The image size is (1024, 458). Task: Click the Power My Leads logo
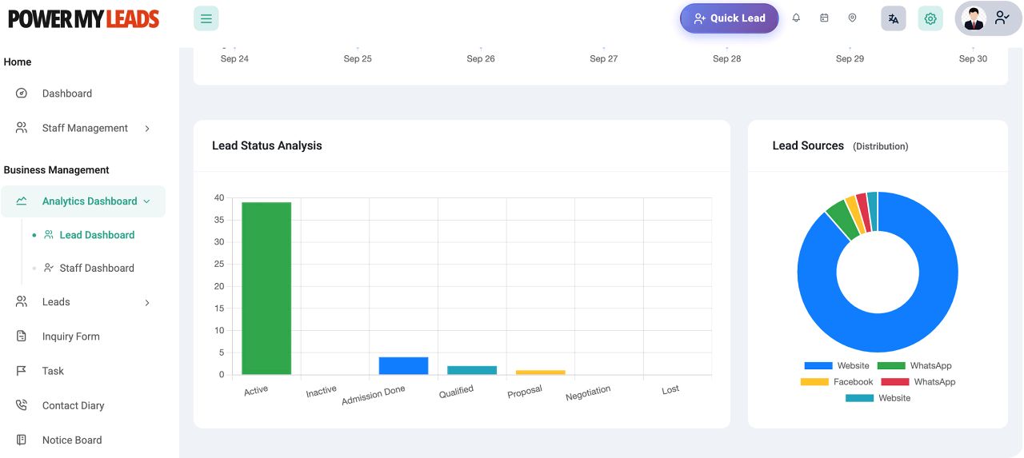click(x=84, y=18)
